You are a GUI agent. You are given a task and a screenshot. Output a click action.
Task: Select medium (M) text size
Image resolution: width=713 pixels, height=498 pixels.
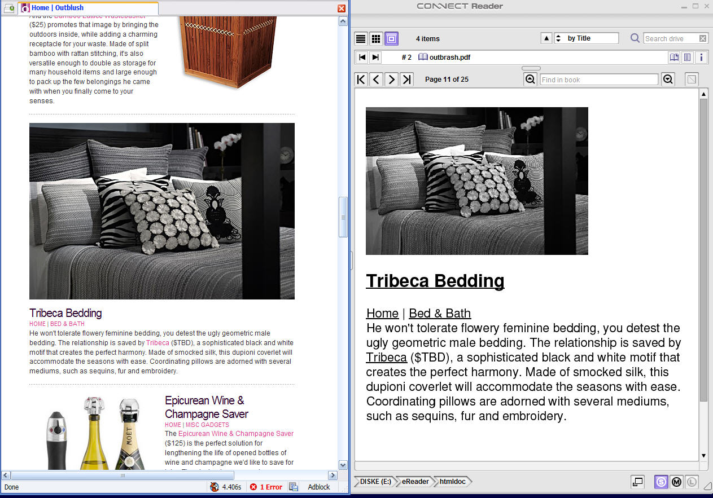676,482
